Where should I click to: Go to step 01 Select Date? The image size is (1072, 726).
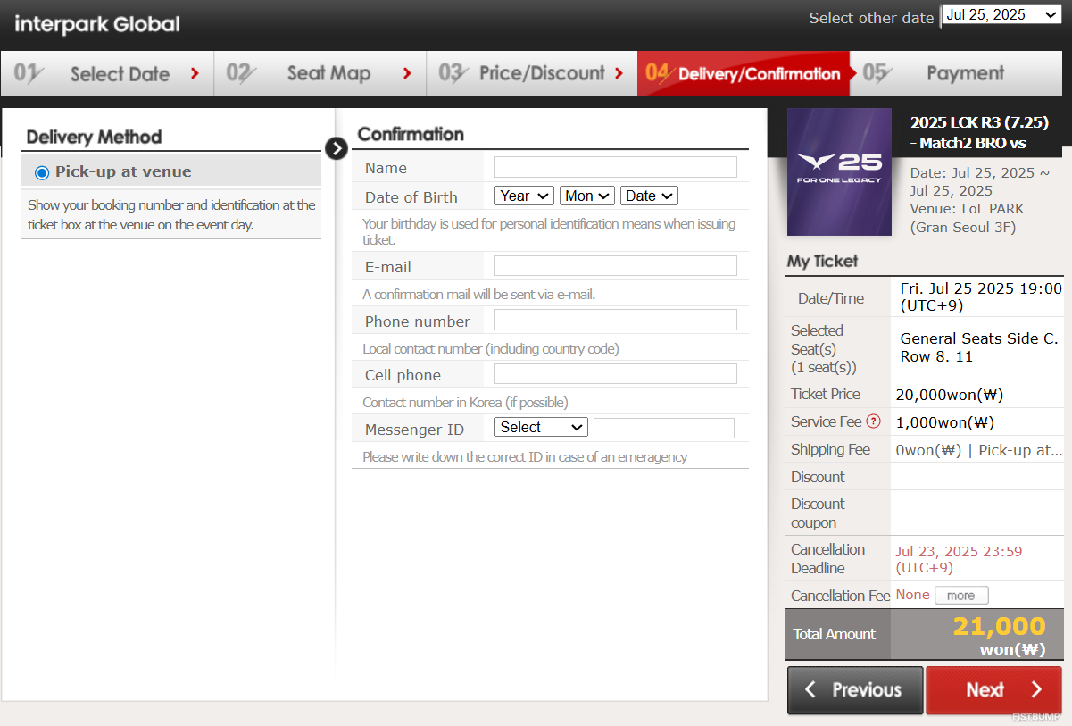[x=107, y=73]
